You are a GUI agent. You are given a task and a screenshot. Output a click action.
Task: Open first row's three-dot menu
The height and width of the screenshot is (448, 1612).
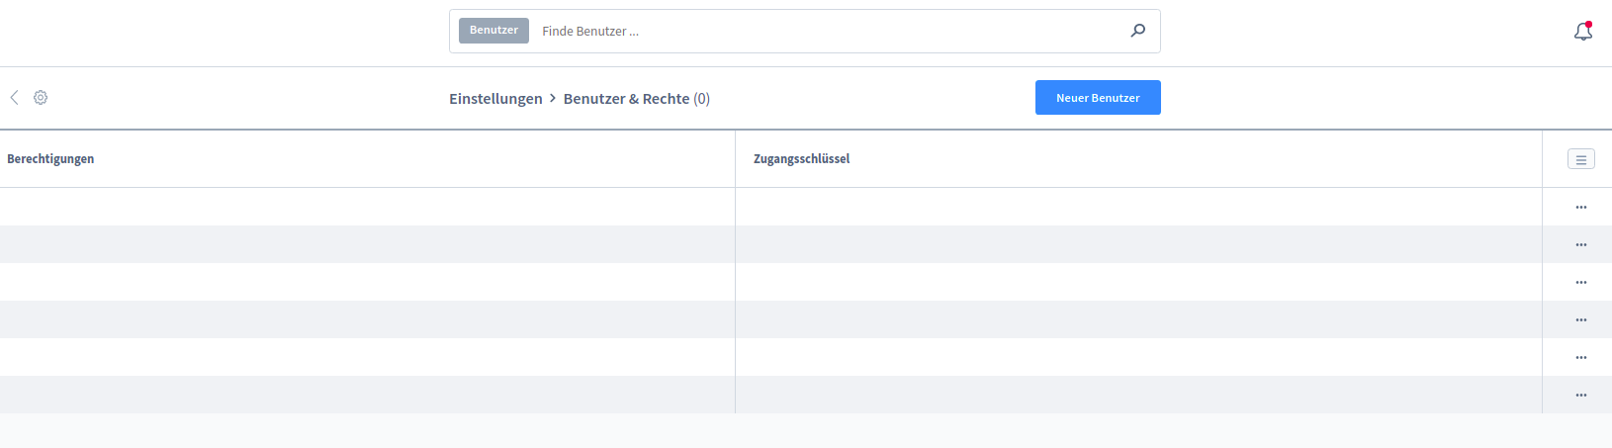point(1580,208)
